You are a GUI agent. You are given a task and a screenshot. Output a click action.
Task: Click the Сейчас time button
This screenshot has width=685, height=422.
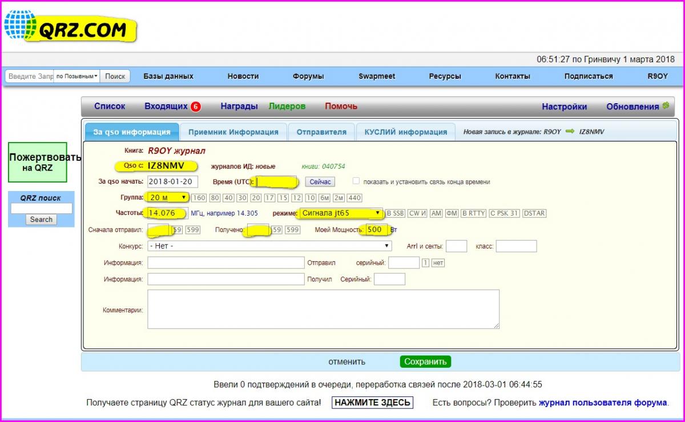(x=320, y=182)
